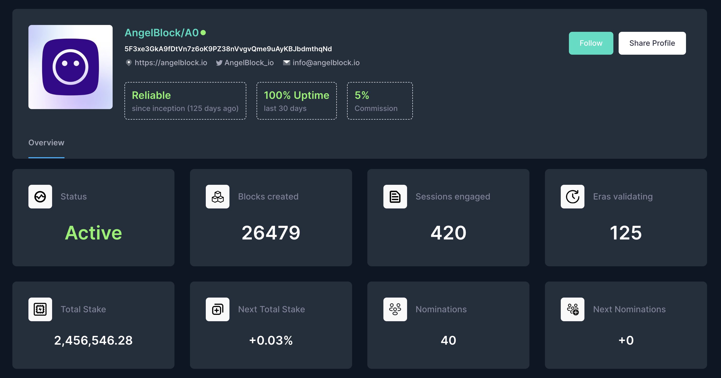Click the Active status value

click(x=93, y=233)
